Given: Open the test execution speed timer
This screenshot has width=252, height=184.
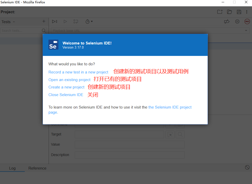Looking at the screenshot, I should (x=89, y=21).
